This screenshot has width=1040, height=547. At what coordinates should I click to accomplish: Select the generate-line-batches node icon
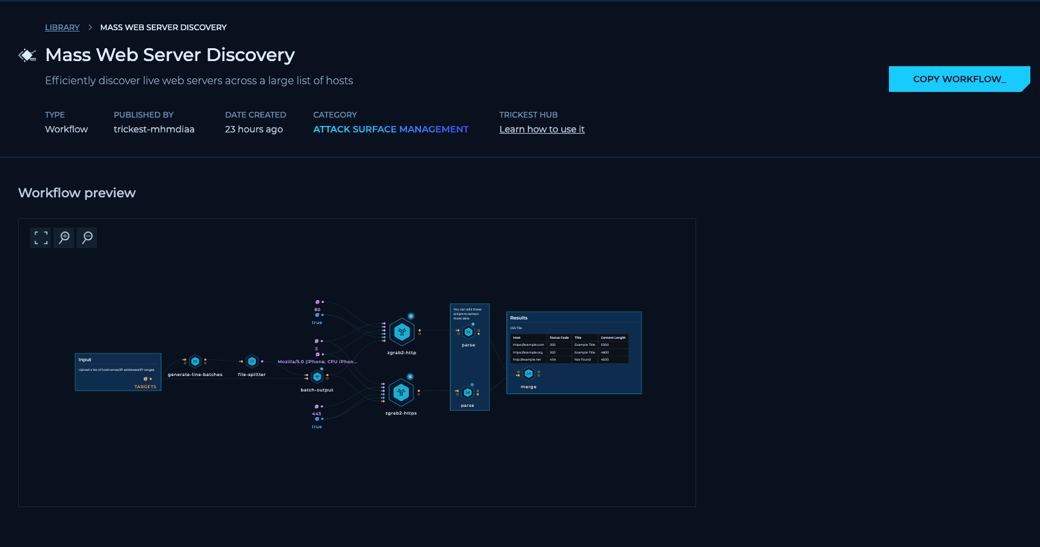[x=195, y=361]
